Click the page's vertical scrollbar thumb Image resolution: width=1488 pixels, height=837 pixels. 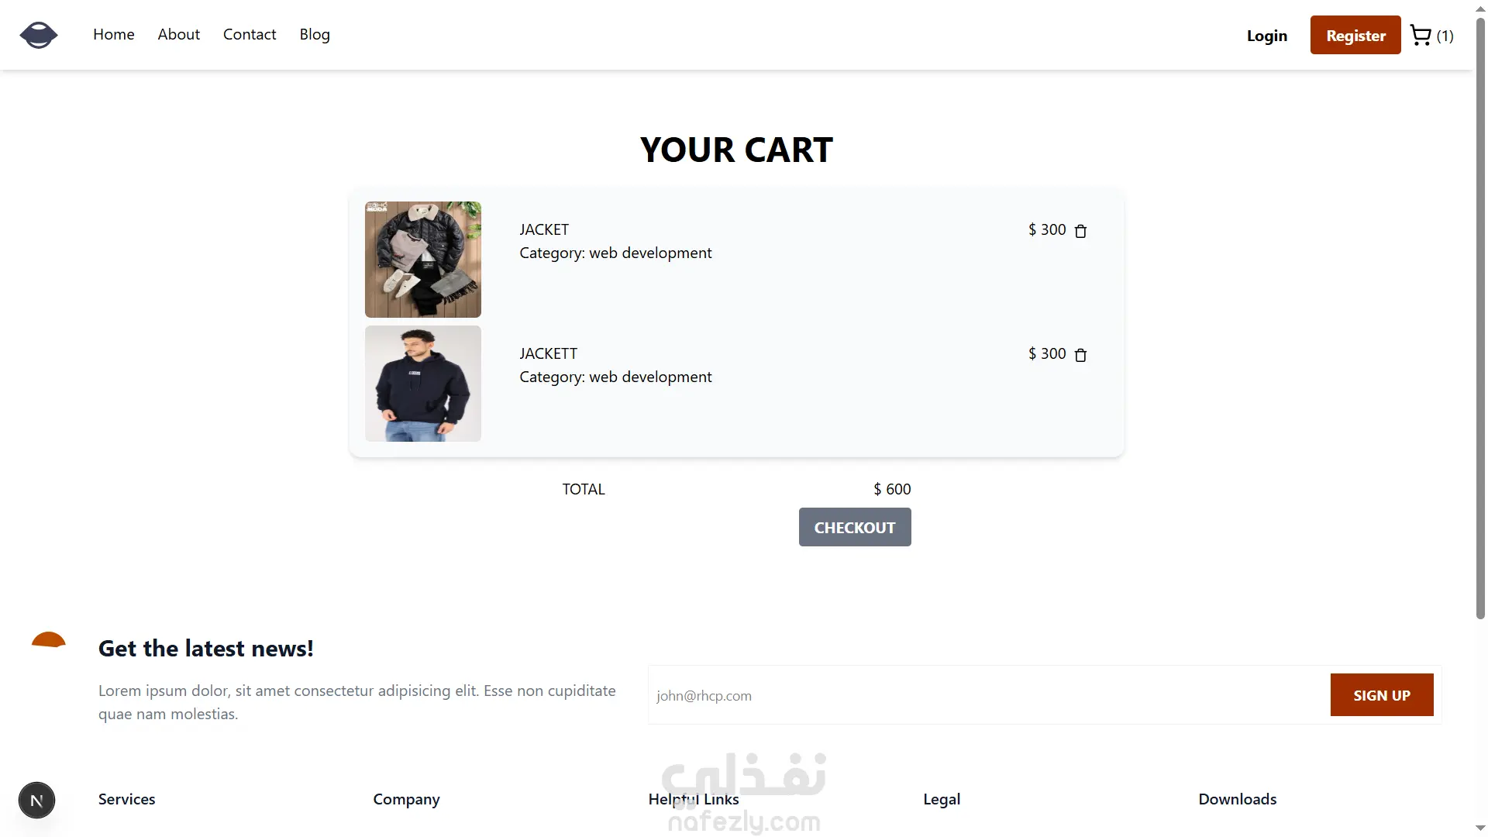(1480, 310)
